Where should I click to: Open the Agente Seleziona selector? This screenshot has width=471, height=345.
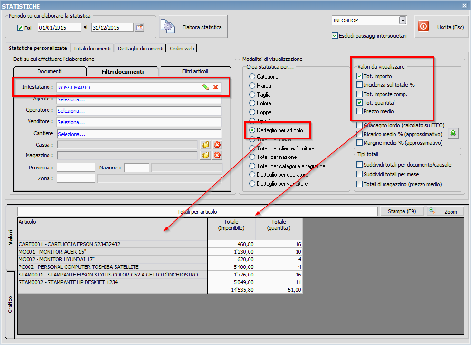click(139, 100)
